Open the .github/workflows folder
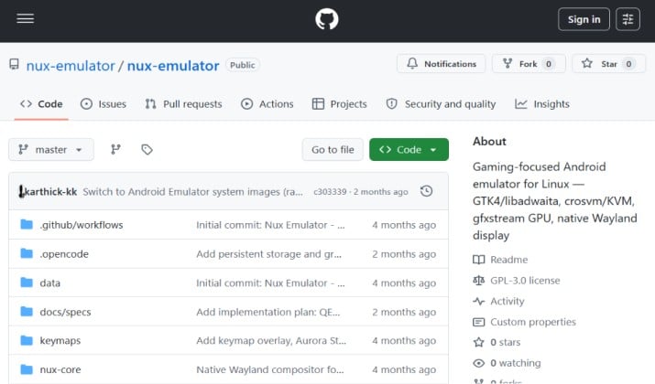Image resolution: width=655 pixels, height=384 pixels. point(82,225)
